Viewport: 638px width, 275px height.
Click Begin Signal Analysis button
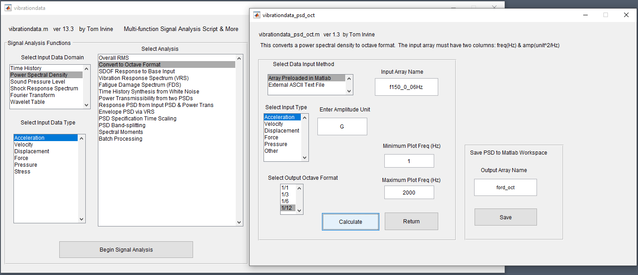coord(126,249)
